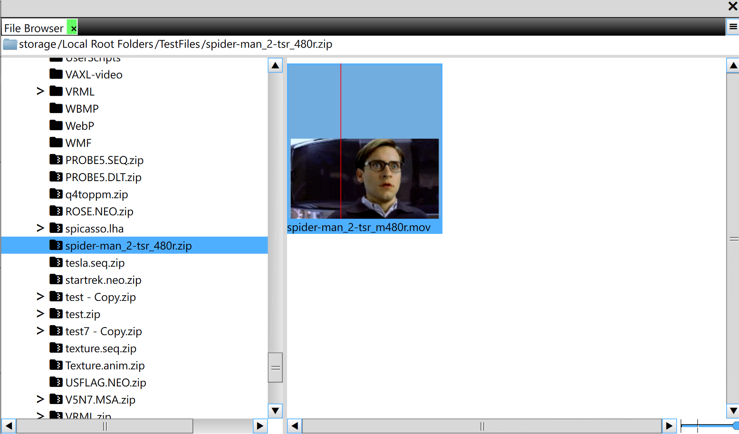Select the WebP folder name

[79, 126]
